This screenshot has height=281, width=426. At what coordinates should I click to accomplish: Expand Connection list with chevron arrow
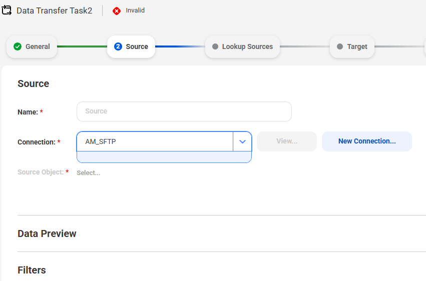(x=242, y=141)
